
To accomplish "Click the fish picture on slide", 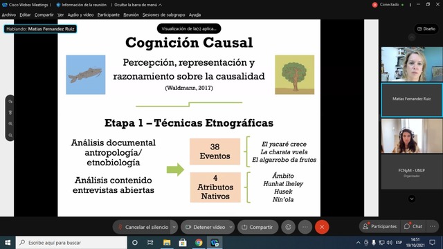I will coord(86,75).
